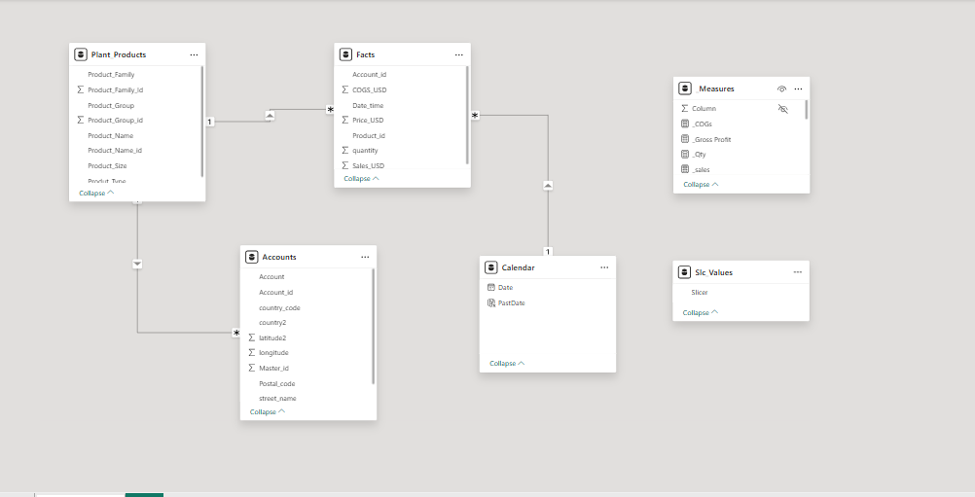Collapse the _Measures table
Screen dimensions: 975x497
tap(701, 185)
